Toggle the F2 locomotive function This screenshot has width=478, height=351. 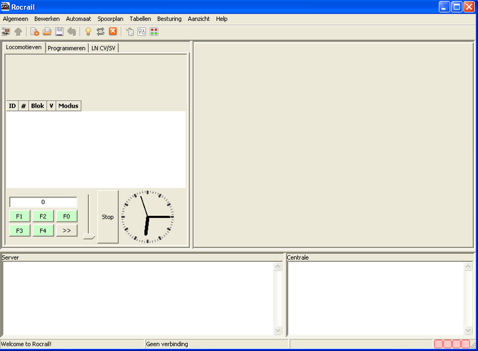tap(43, 217)
